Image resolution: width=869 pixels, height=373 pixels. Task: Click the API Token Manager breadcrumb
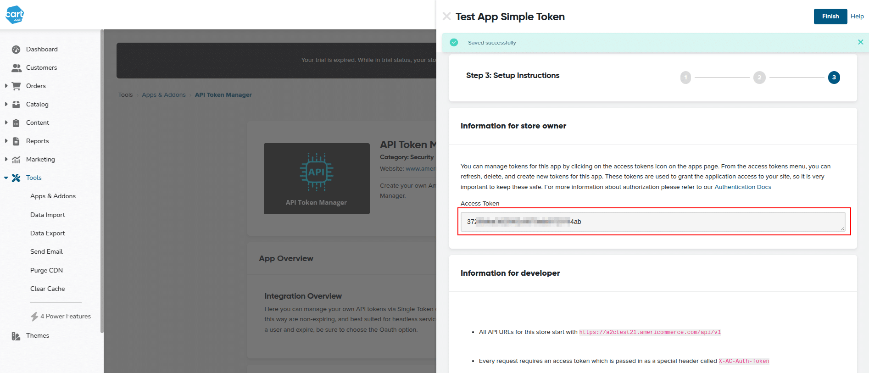pyautogui.click(x=223, y=95)
